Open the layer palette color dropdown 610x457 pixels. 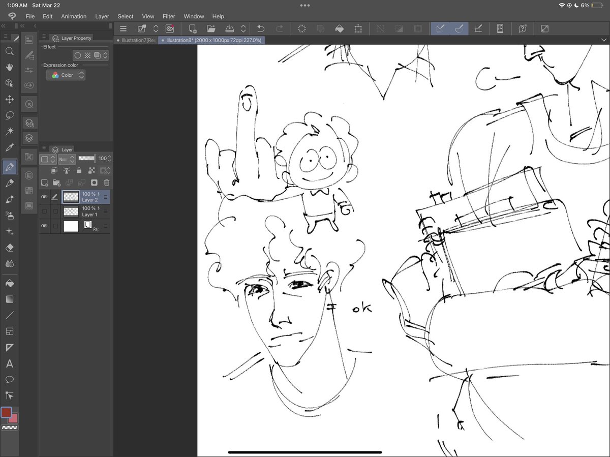[x=48, y=159]
